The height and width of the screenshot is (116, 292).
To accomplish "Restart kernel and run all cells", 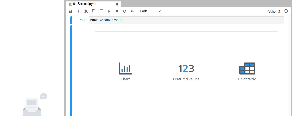I will tap(132, 11).
